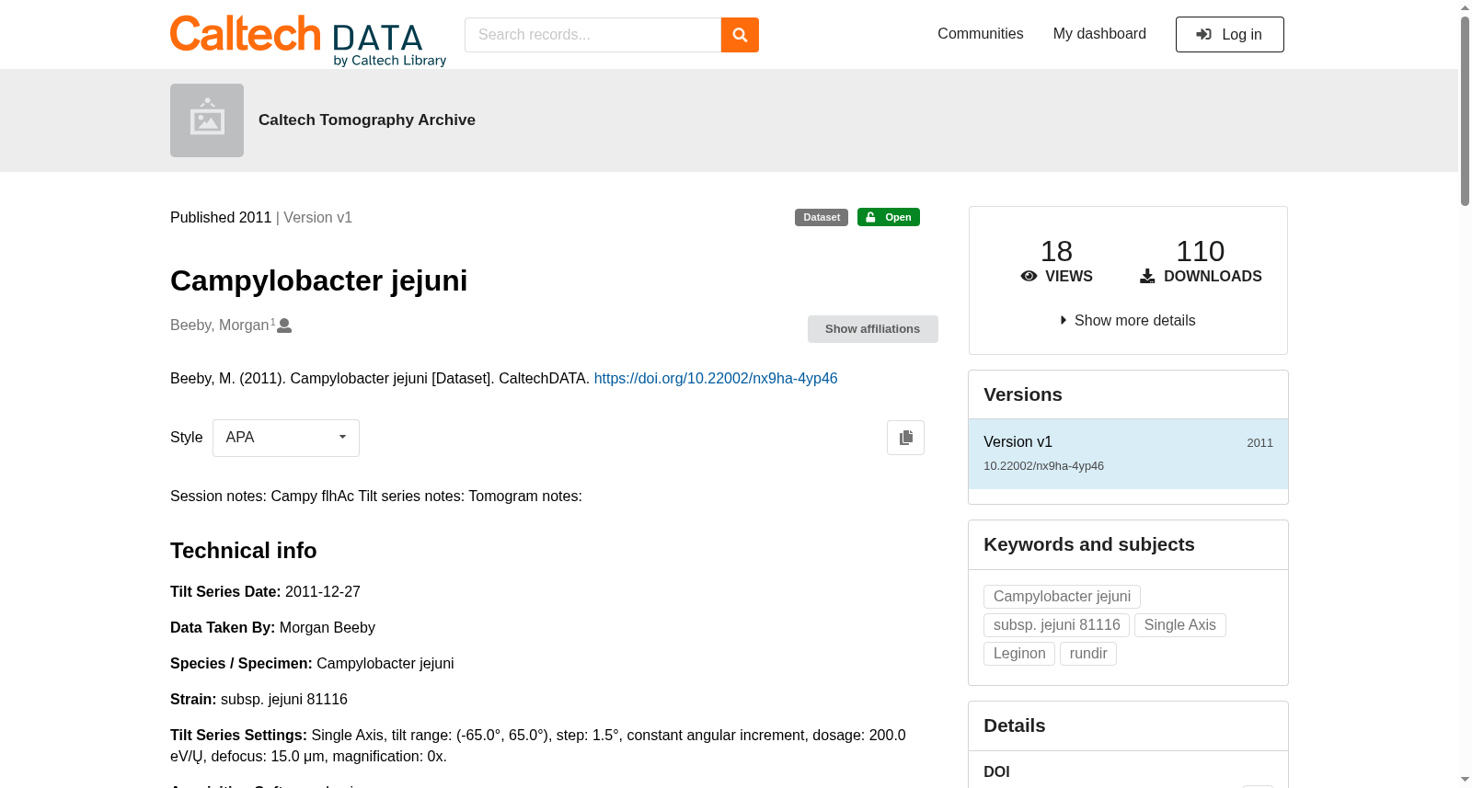Click the download icon next to DOWNLOADS
This screenshot has width=1472, height=788.
tap(1147, 276)
